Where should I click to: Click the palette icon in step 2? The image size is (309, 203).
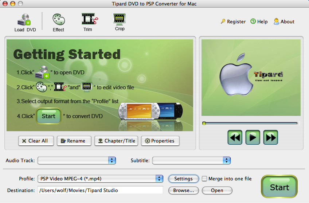coord(42,87)
